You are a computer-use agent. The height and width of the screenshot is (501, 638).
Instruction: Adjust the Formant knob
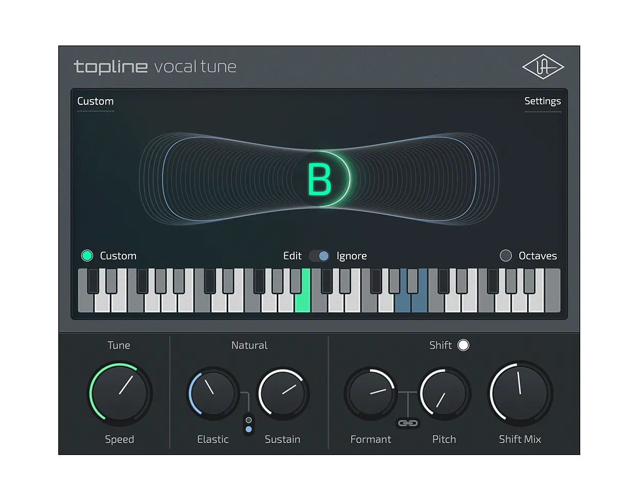371,394
